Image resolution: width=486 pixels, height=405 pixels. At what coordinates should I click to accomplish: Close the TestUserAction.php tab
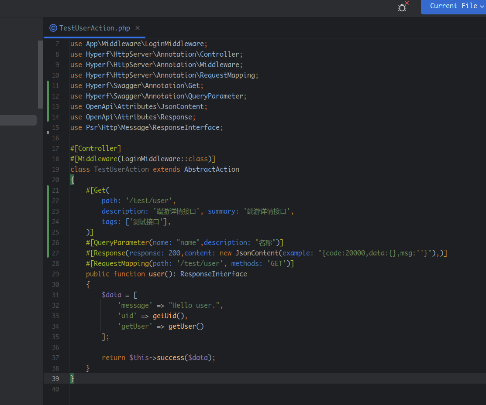[x=137, y=28]
